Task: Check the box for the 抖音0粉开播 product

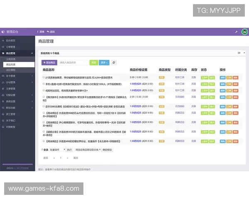Action: pos(44,97)
